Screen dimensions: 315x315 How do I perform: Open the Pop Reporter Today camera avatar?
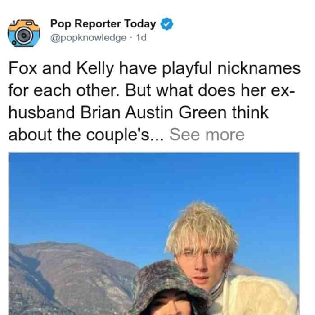click(24, 33)
